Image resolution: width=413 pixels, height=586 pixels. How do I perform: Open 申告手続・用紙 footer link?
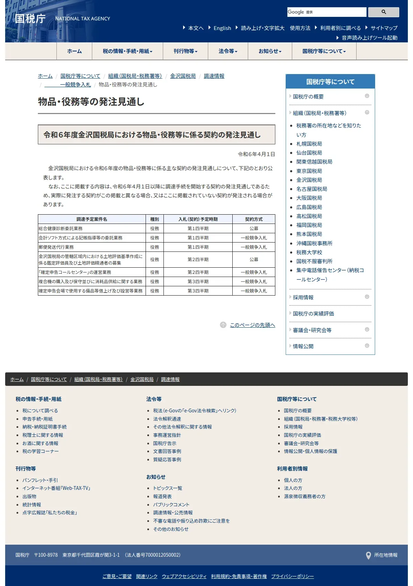pos(38,419)
